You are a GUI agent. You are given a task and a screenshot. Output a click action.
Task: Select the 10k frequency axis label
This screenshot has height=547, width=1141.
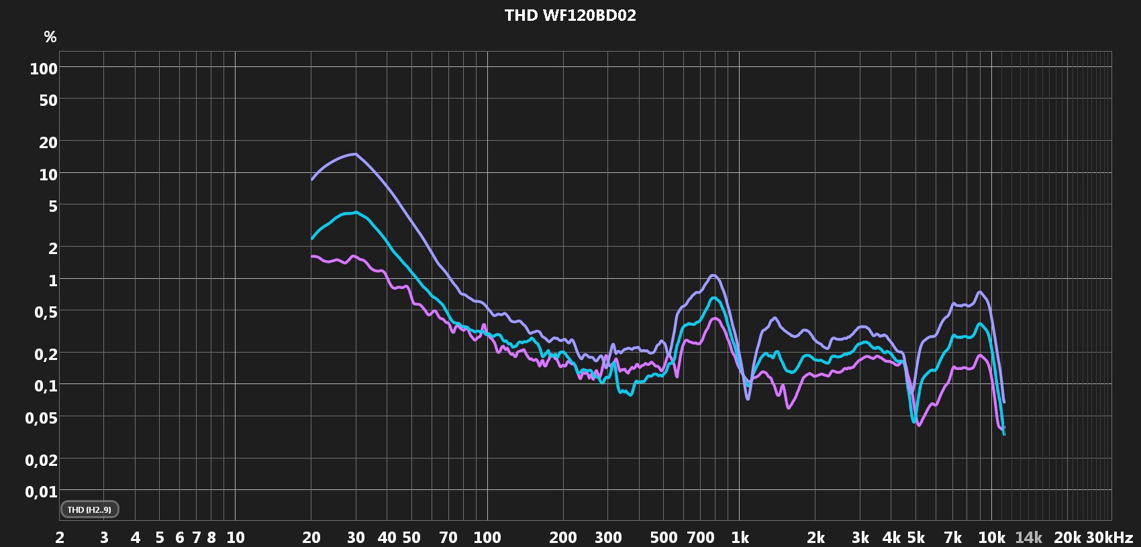point(991,538)
